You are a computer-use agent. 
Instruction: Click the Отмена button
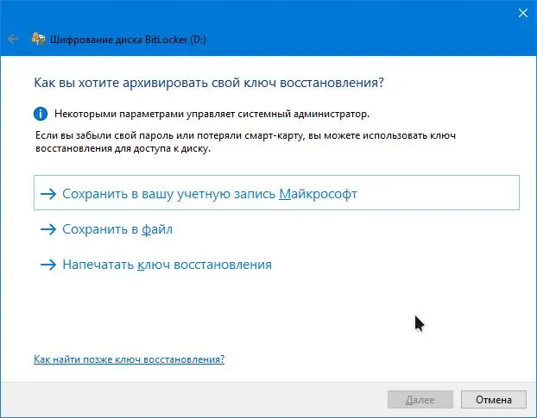[x=494, y=400]
